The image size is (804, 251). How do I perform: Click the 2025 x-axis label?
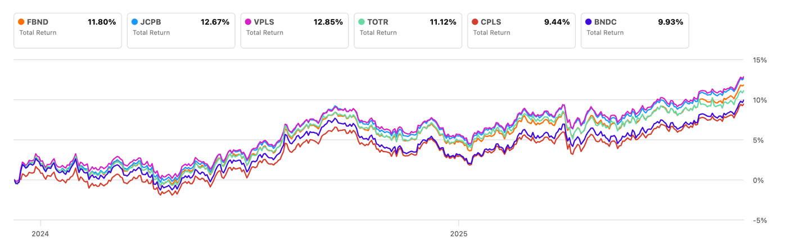pos(458,233)
